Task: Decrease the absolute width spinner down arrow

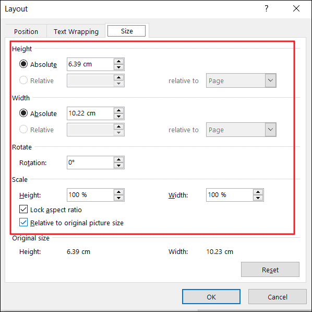Action: coord(119,116)
